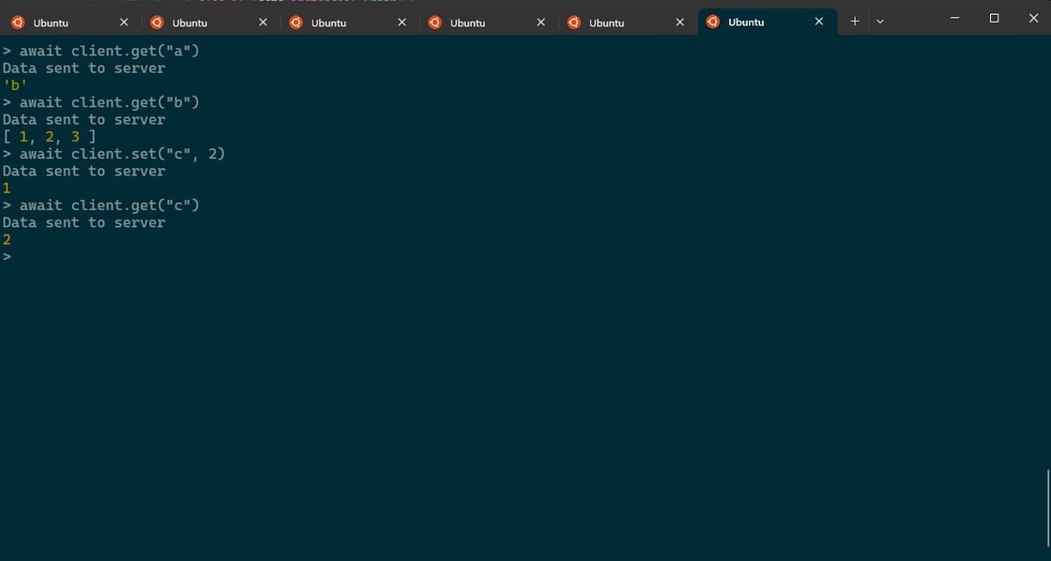This screenshot has width=1051, height=561.
Task: Click the command await client.get("b")
Action: pyautogui.click(x=109, y=102)
